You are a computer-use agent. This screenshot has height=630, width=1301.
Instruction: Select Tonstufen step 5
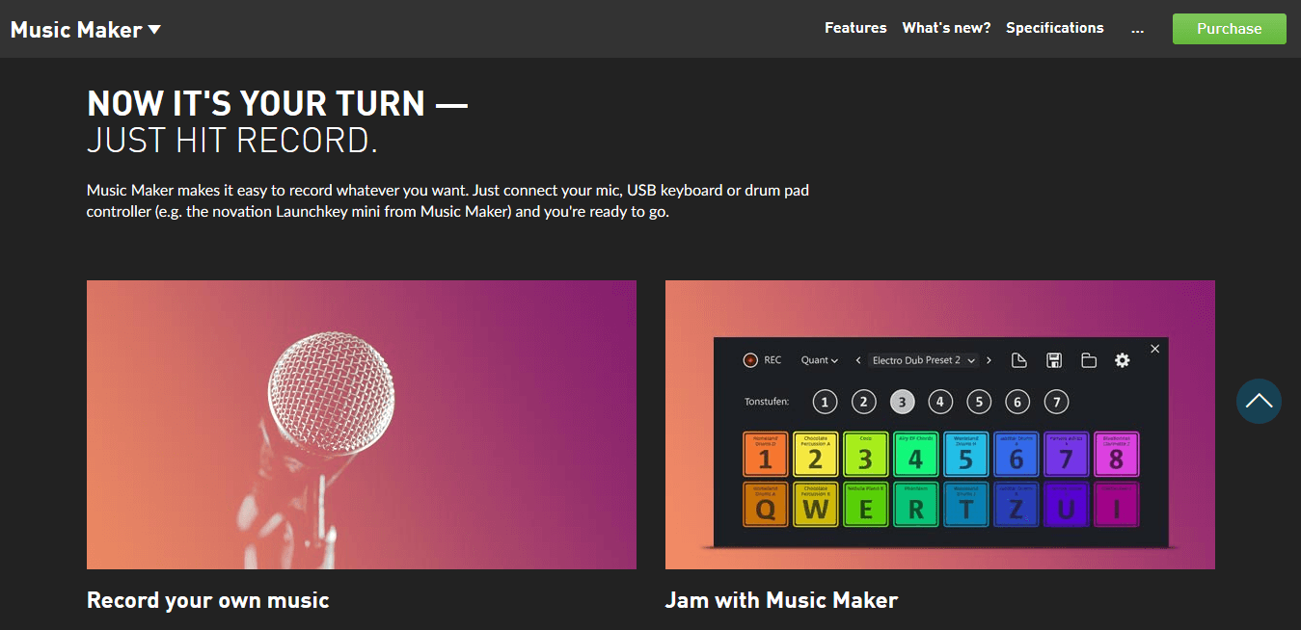pos(979,402)
